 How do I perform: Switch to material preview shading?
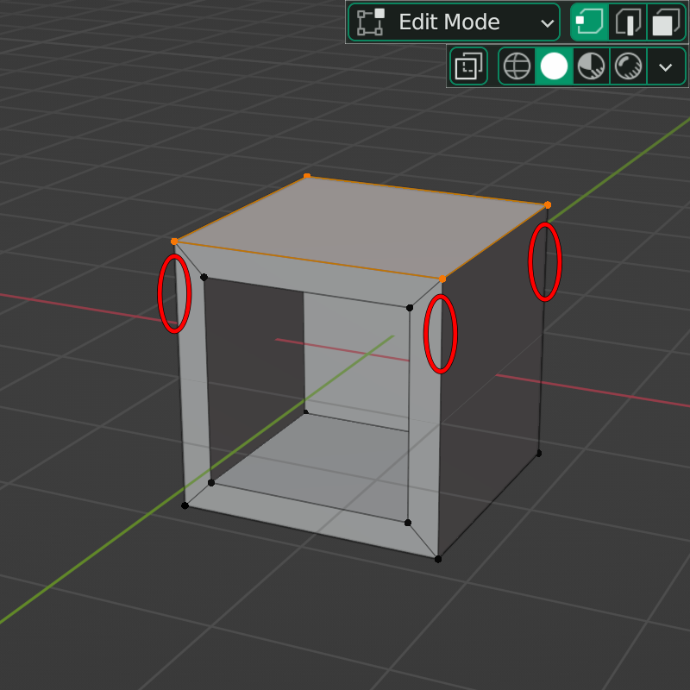591,66
